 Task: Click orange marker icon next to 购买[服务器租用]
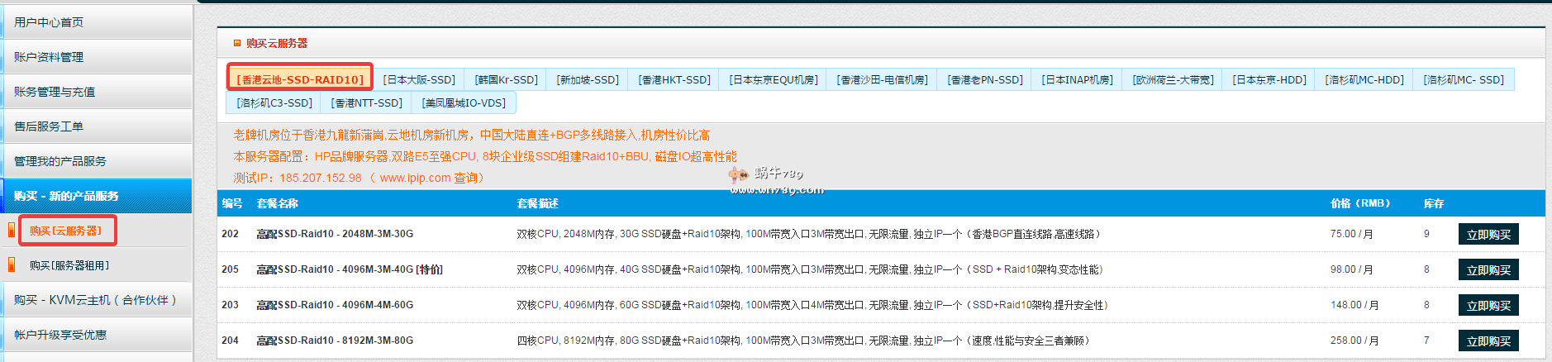pos(12,265)
